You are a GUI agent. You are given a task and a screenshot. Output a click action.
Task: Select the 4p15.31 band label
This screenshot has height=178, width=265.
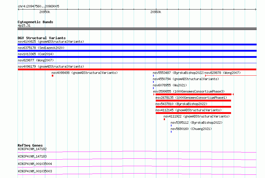pyautogui.click(x=24, y=26)
